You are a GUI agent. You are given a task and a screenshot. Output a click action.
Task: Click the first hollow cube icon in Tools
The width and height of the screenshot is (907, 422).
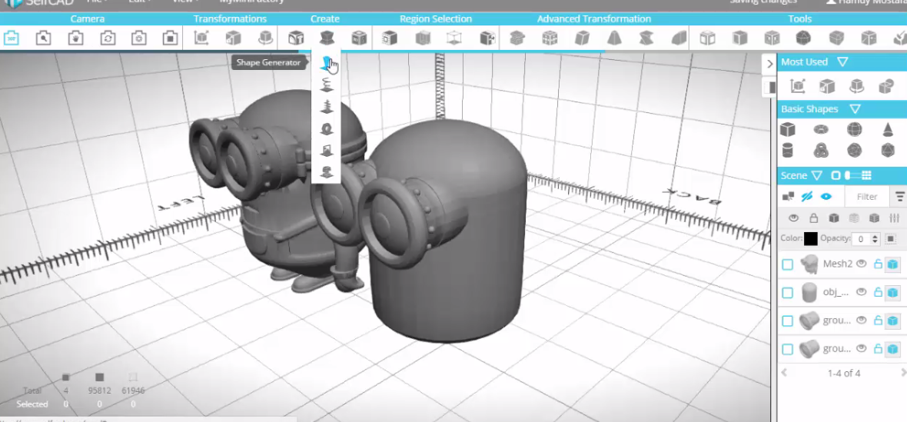click(x=707, y=38)
